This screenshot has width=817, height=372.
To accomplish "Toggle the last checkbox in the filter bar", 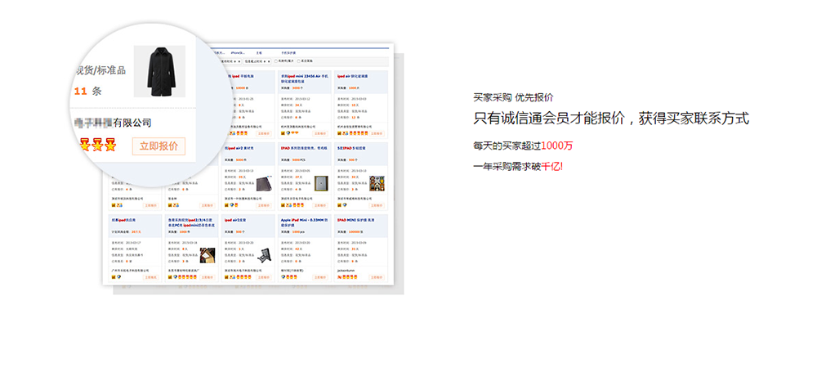I will (299, 61).
